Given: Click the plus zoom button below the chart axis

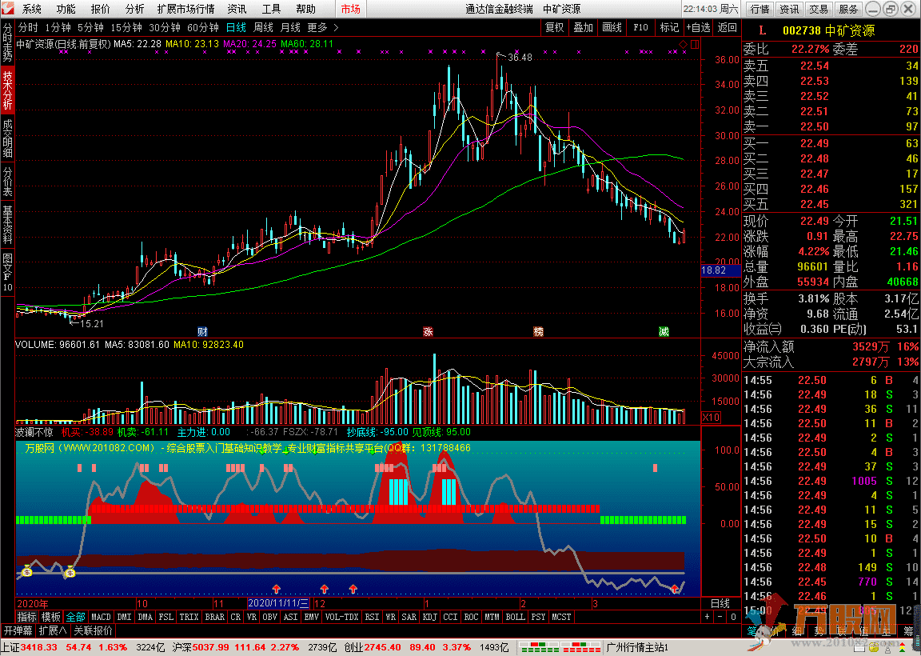Looking at the screenshot, I should tap(708, 617).
